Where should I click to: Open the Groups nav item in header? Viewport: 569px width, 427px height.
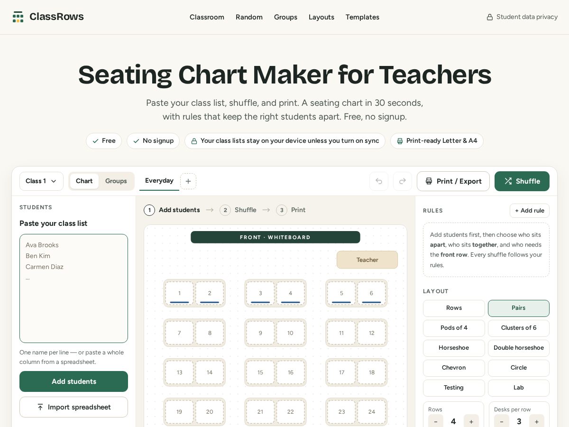coord(285,17)
